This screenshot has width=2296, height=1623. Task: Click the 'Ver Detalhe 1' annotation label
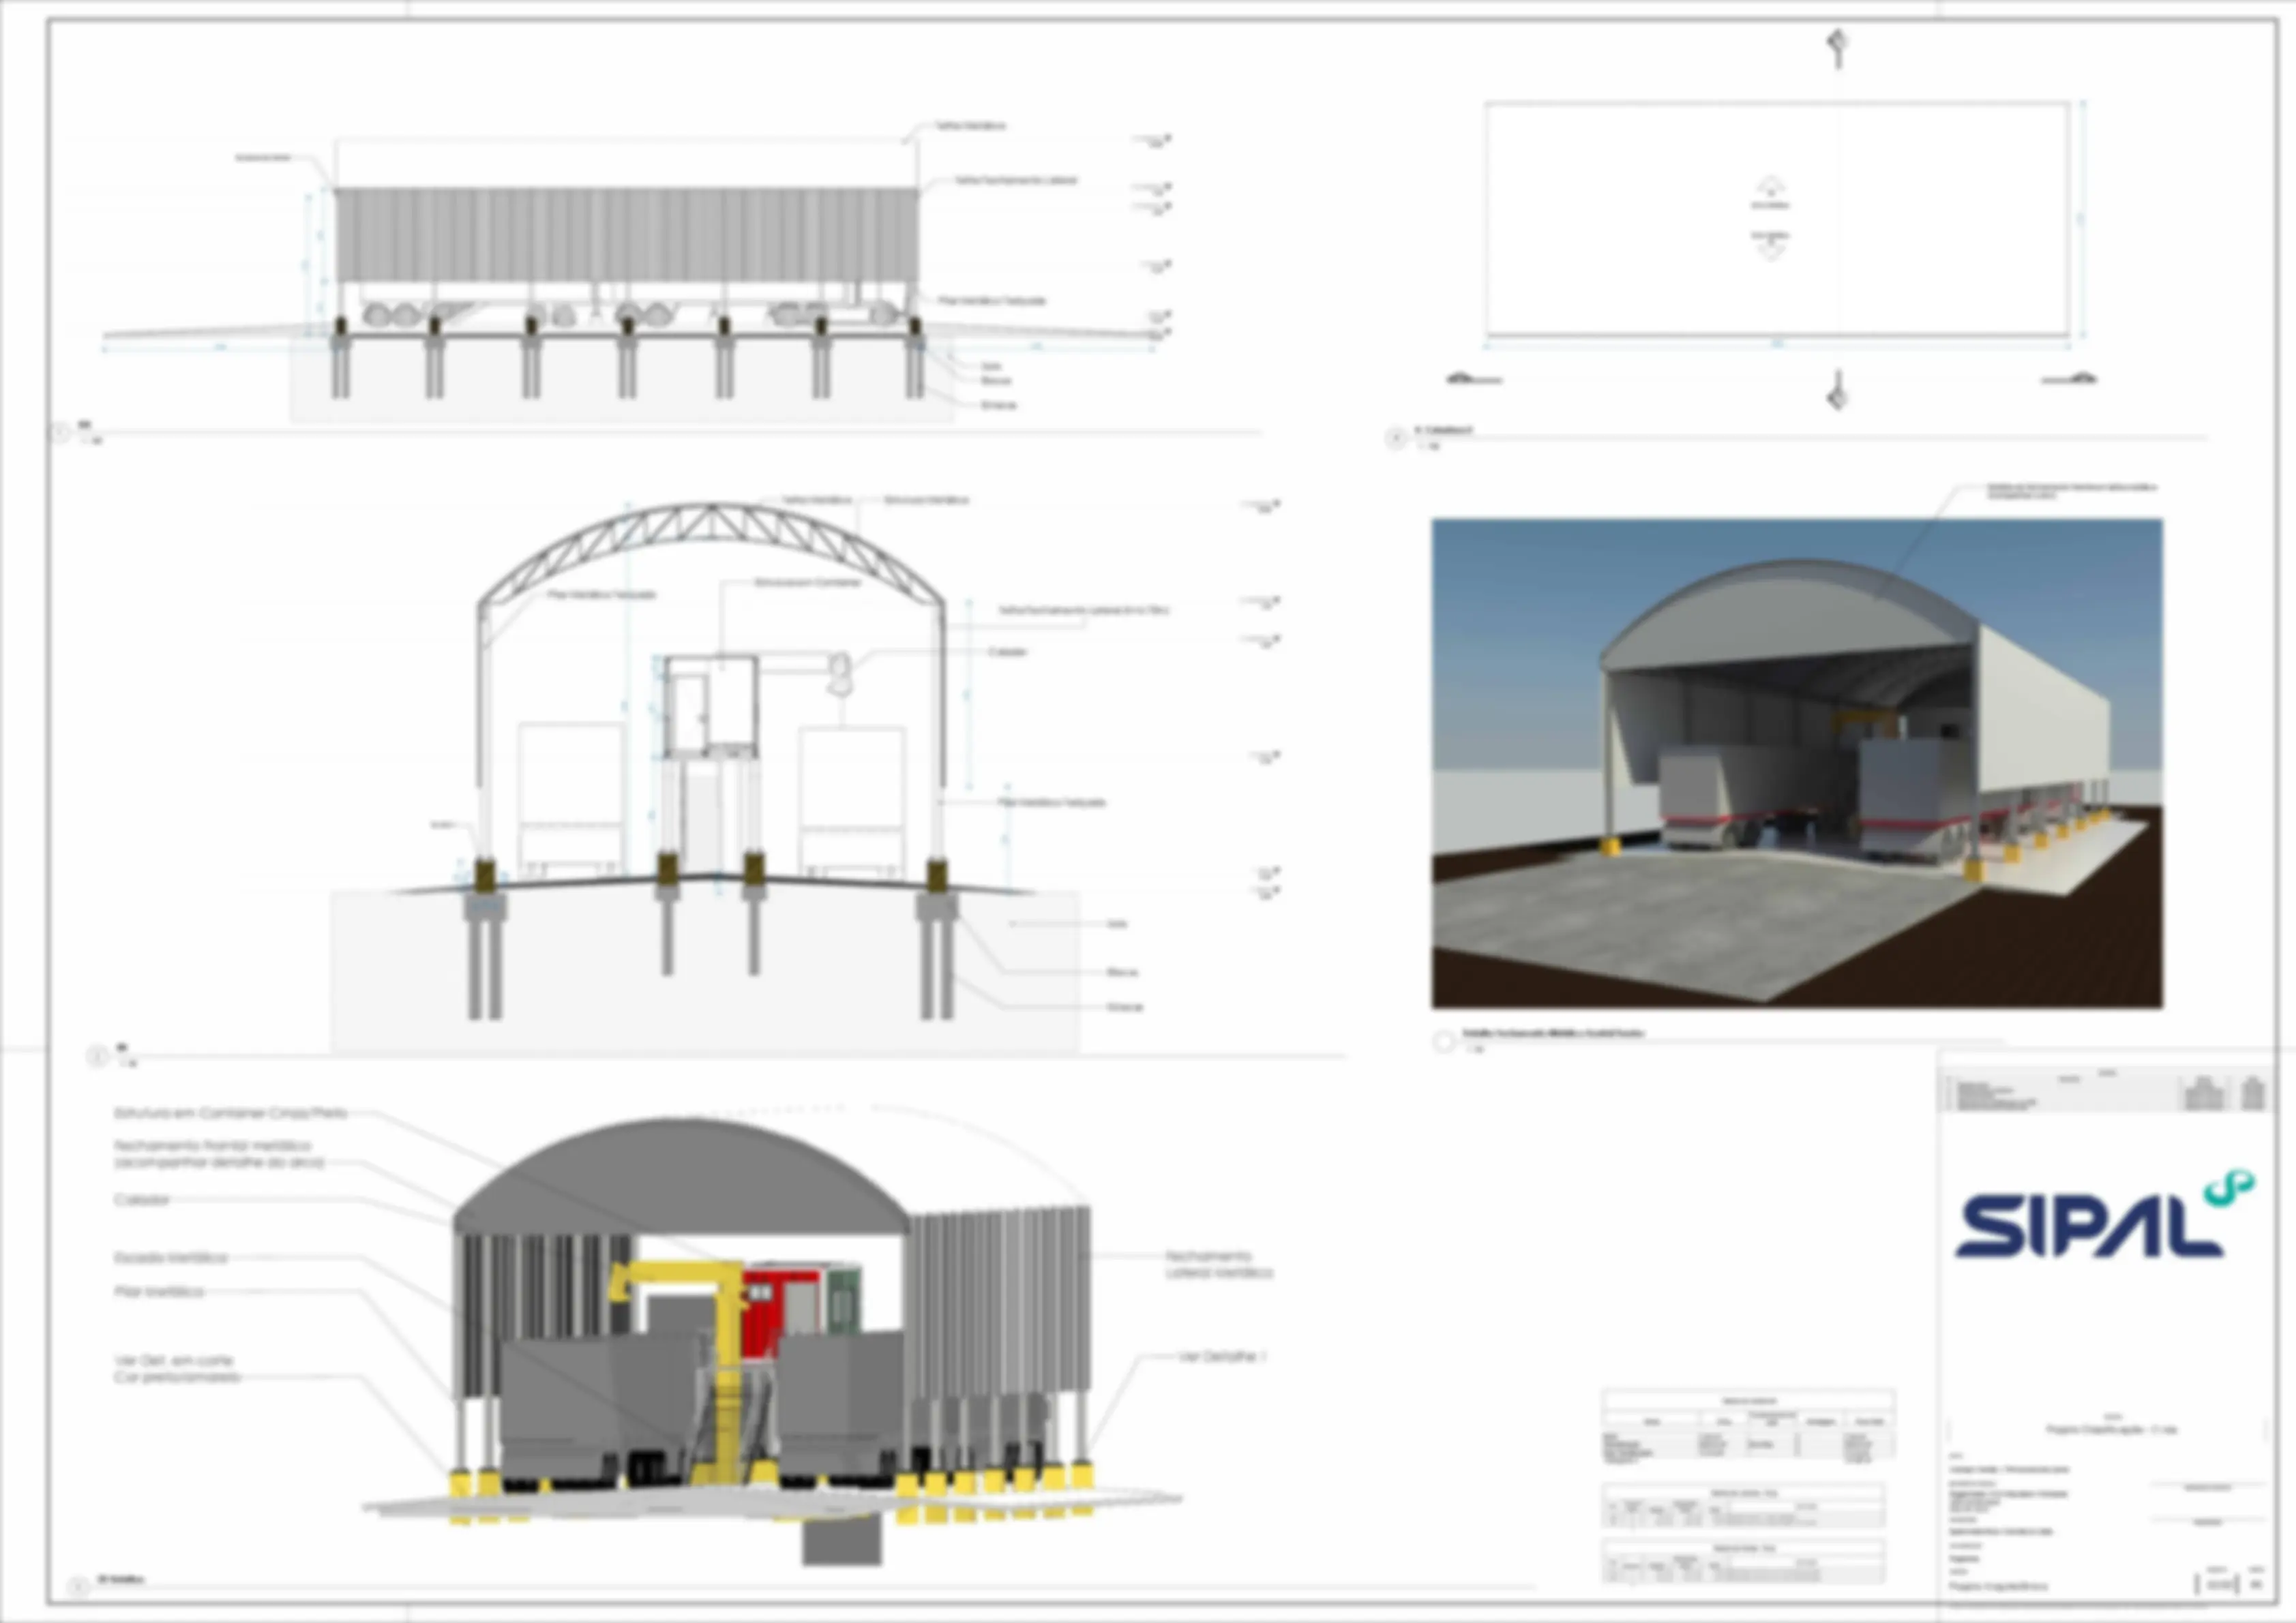[1222, 1357]
